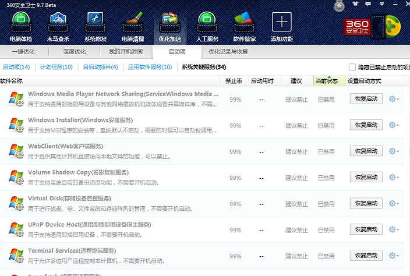The image size is (410, 276).
Task: Open 自启动插件(4) sub-category link
Action: click(100, 67)
